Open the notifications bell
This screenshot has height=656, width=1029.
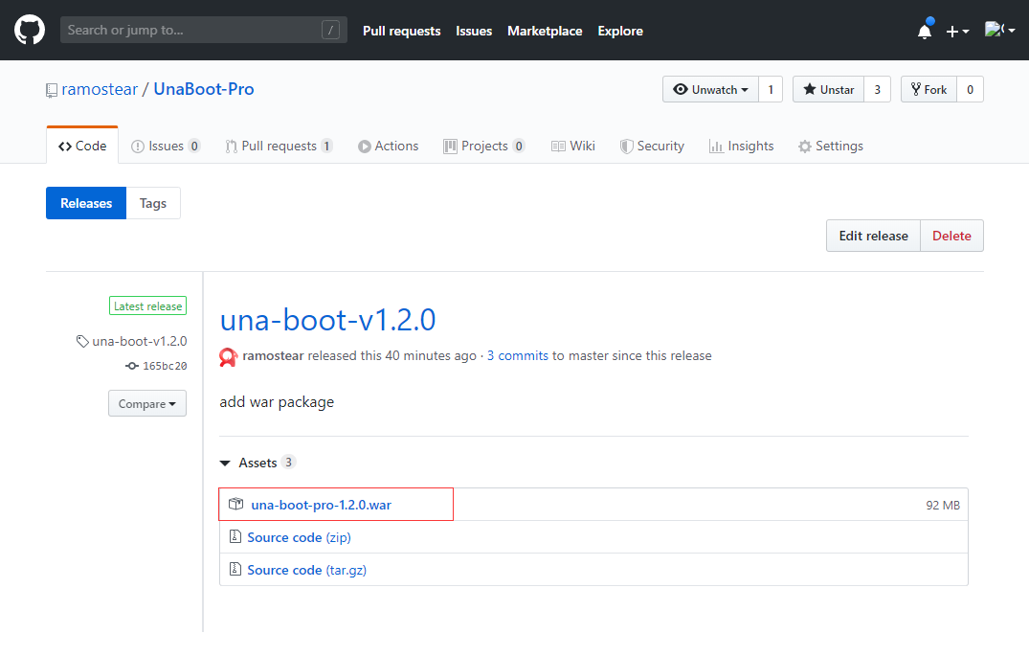click(x=925, y=31)
